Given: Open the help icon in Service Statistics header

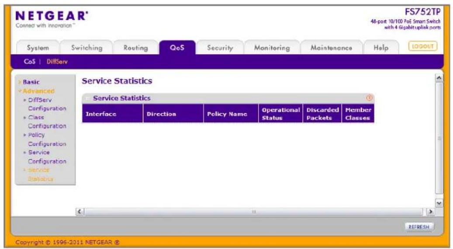Looking at the screenshot, I should point(369,98).
